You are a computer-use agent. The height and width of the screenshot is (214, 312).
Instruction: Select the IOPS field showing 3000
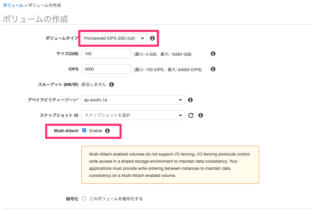[x=106, y=69]
